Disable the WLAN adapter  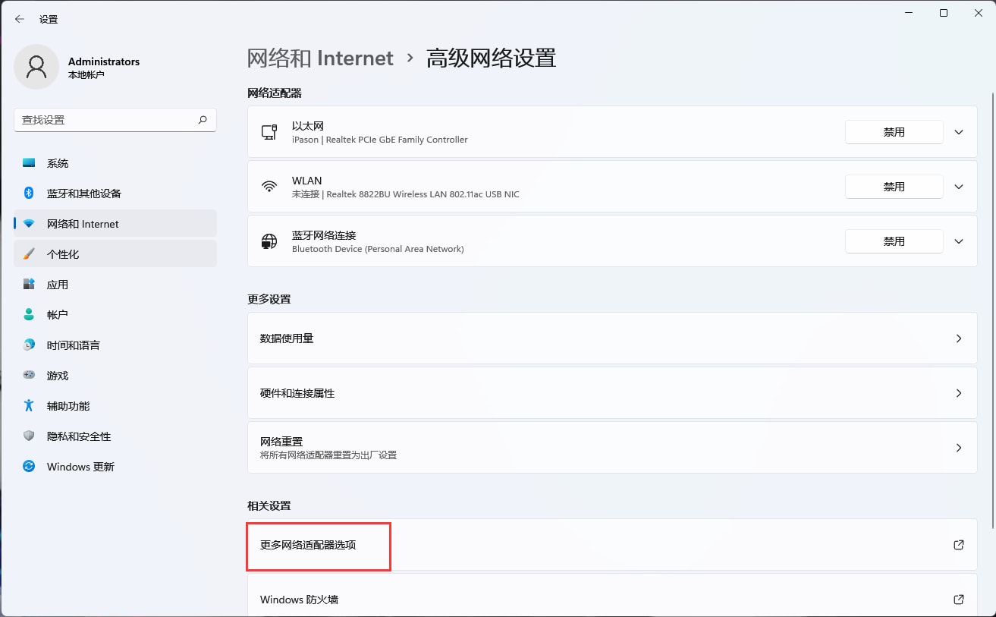point(894,186)
